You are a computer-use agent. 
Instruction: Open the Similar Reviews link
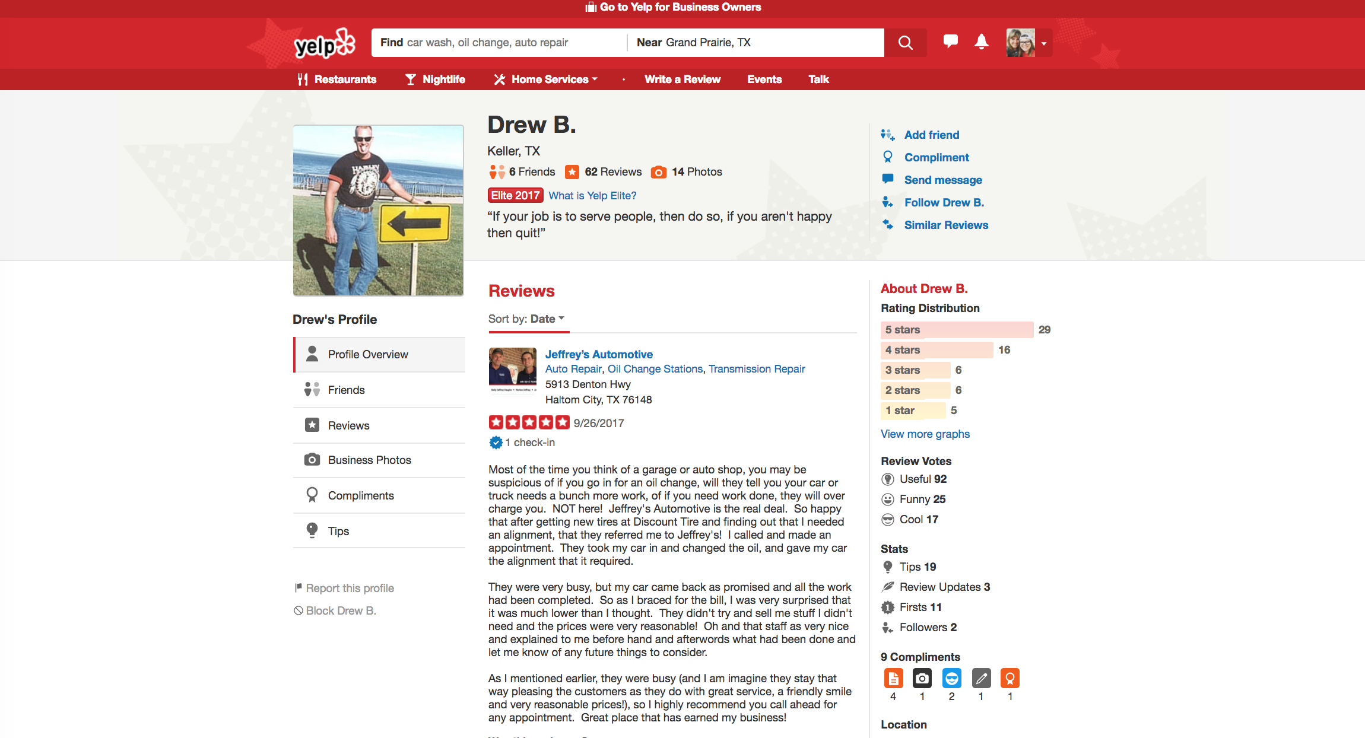coord(946,225)
